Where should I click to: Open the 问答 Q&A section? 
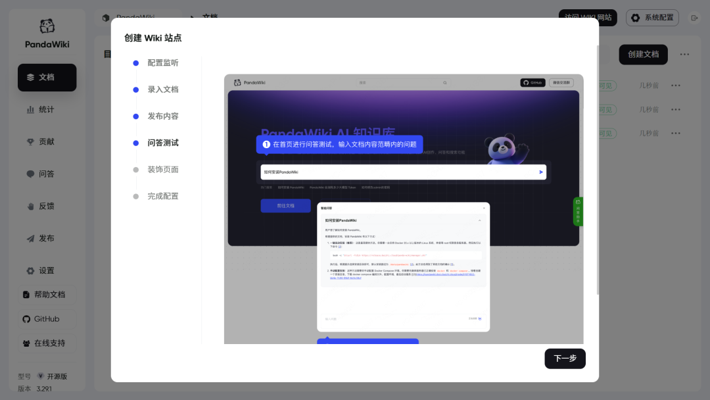tap(47, 174)
